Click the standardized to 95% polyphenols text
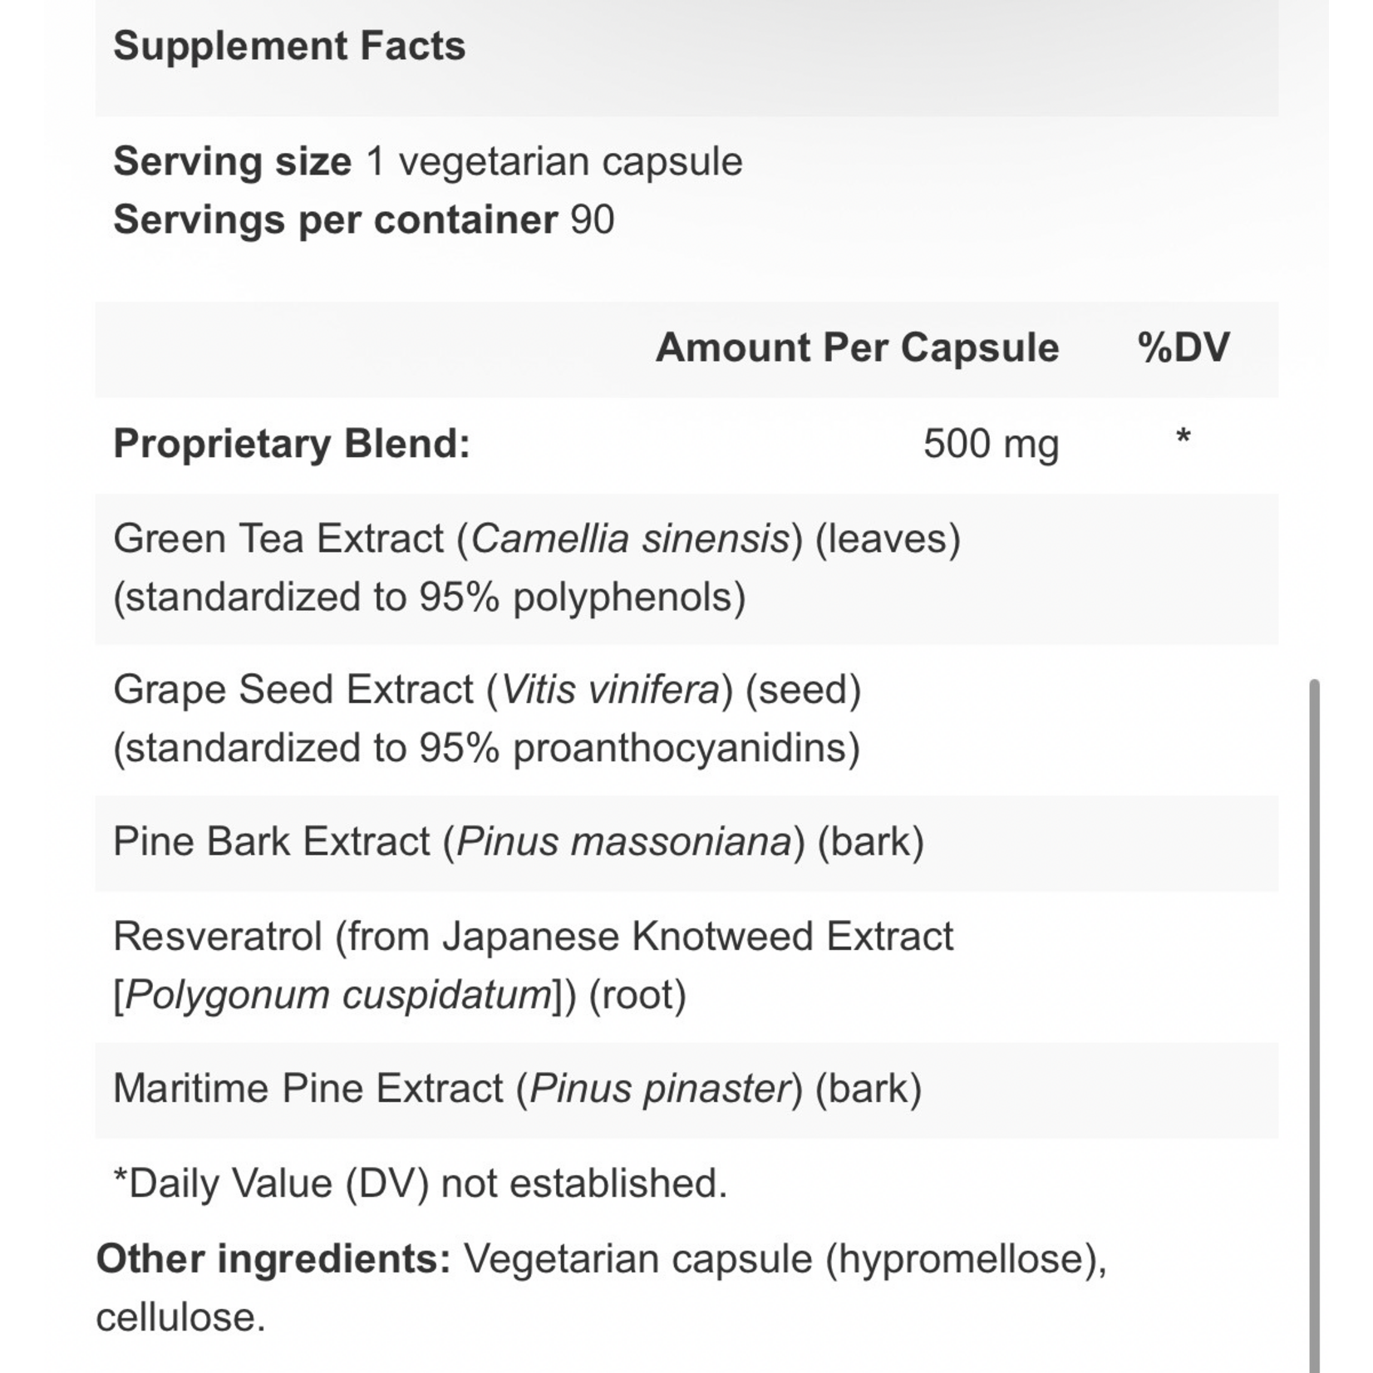Viewport: 1373px width, 1373px height. 429,598
